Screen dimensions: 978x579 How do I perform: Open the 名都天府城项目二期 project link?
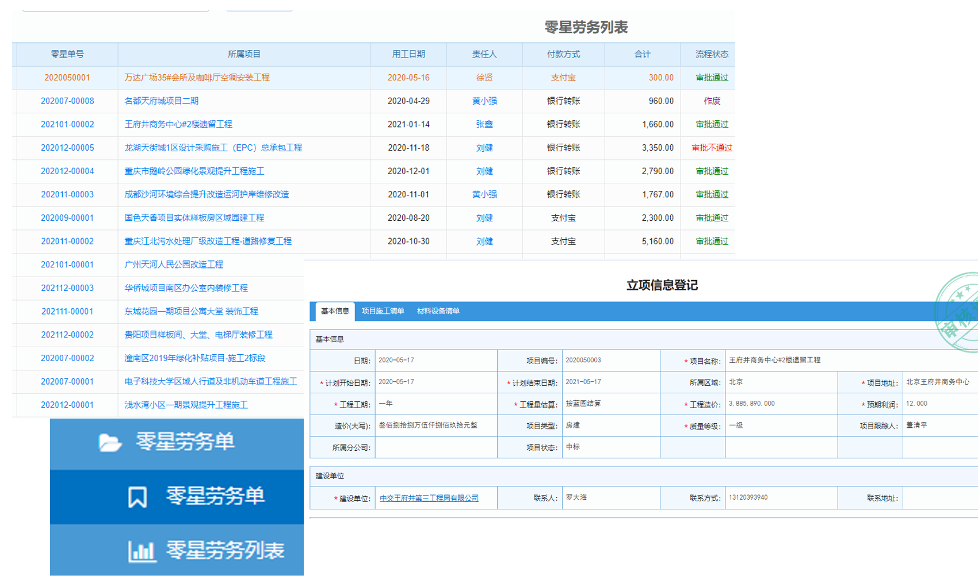(162, 101)
